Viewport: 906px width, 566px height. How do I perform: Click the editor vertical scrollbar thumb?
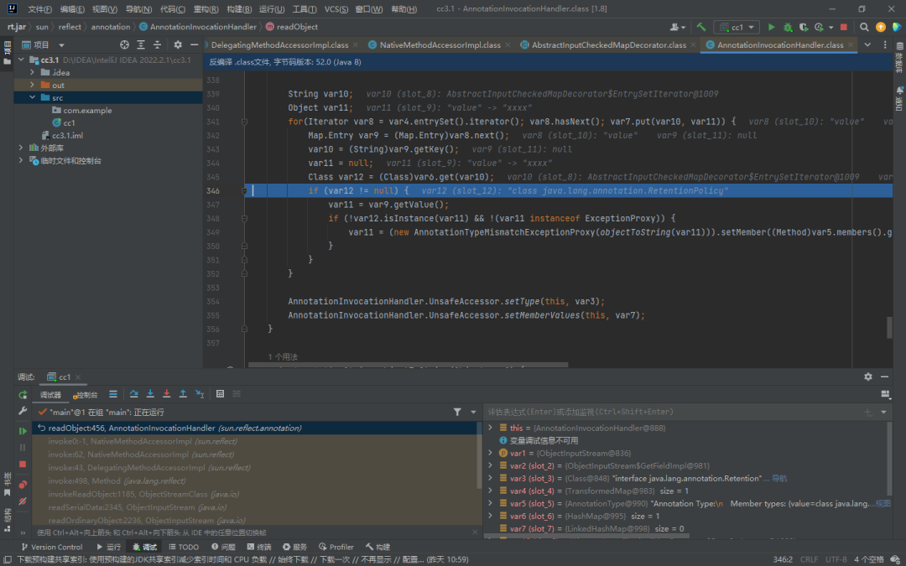click(889, 328)
